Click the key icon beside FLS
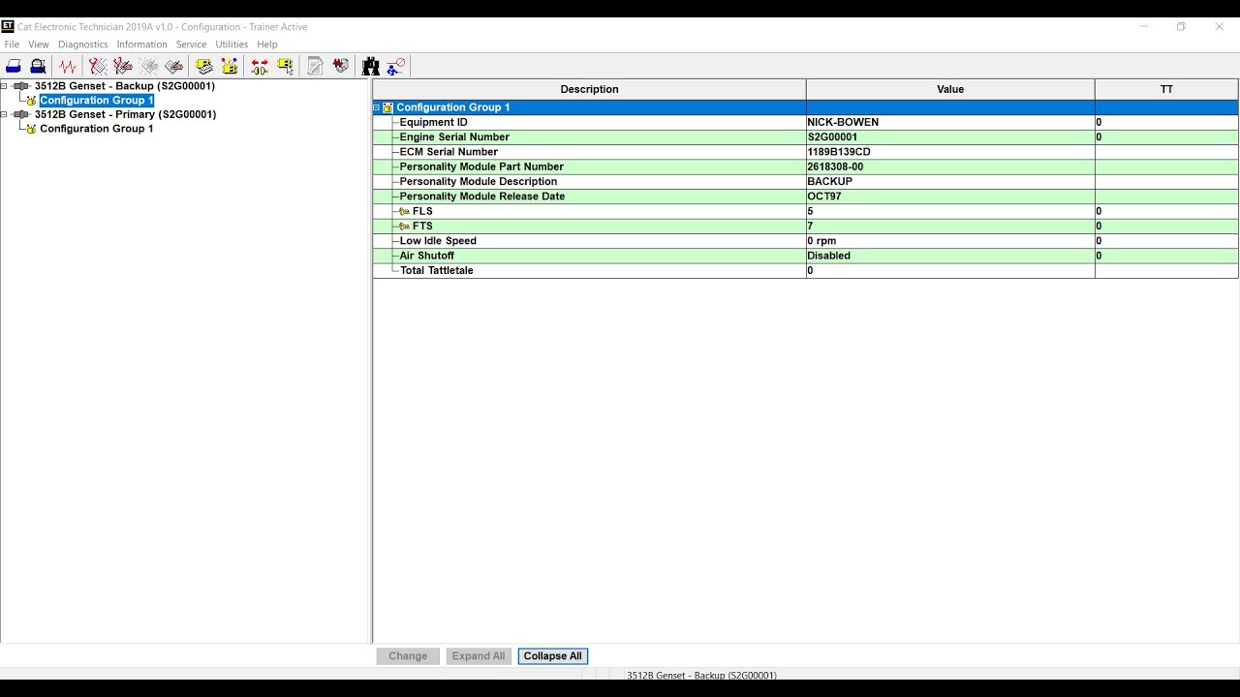The height and width of the screenshot is (697, 1240). [404, 212]
